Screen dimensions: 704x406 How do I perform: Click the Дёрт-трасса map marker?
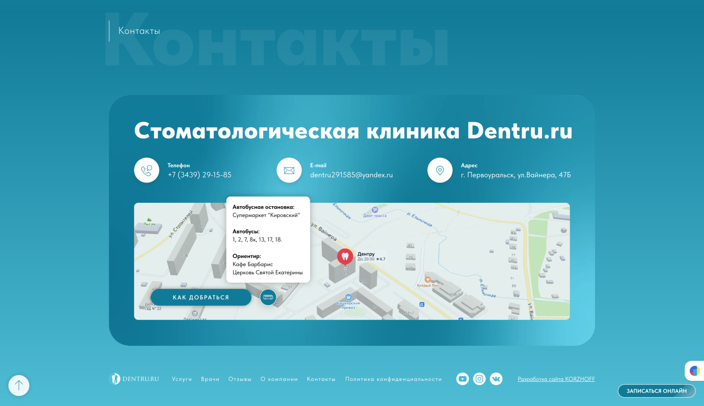pyautogui.click(x=375, y=210)
